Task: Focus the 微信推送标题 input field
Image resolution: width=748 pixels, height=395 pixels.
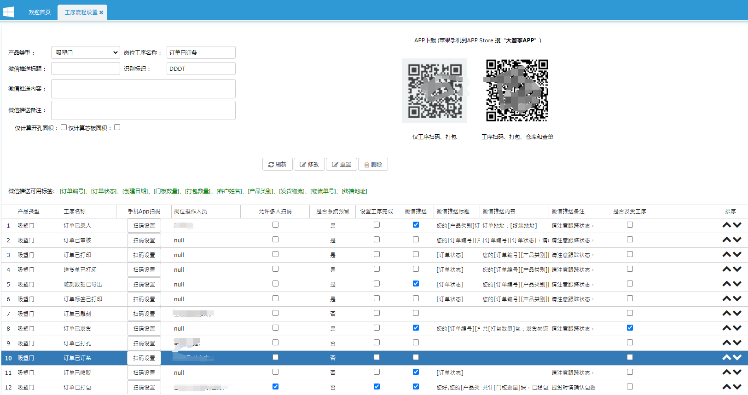Action: tap(86, 69)
